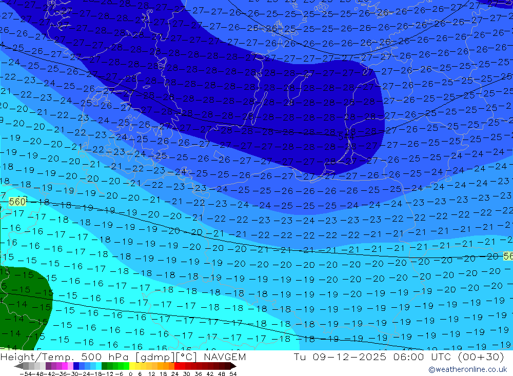Click the 560 contour label box
Image resolution: width=513 pixels, height=376 pixels.
tap(17, 202)
